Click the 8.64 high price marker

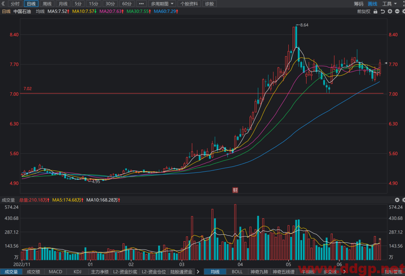click(x=303, y=25)
